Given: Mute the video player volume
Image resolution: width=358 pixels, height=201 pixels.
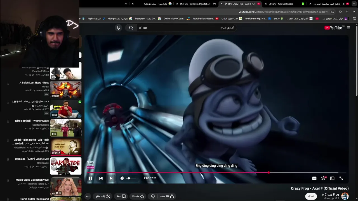Looking at the screenshot, I should (x=122, y=178).
